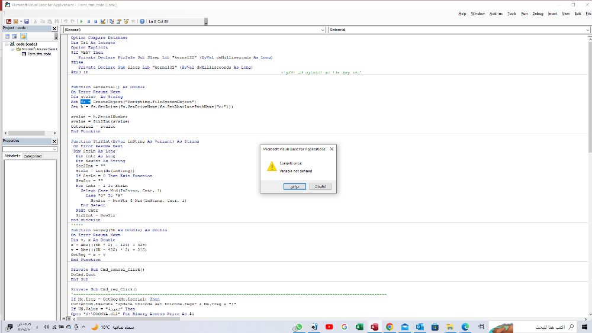Screen dimensions: 592x333
Task: Click the Find binoculars icon
Action: (x=57, y=21)
